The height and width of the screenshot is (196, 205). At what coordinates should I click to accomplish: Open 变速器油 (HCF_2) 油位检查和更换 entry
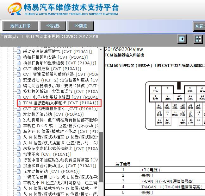tap(60, 80)
